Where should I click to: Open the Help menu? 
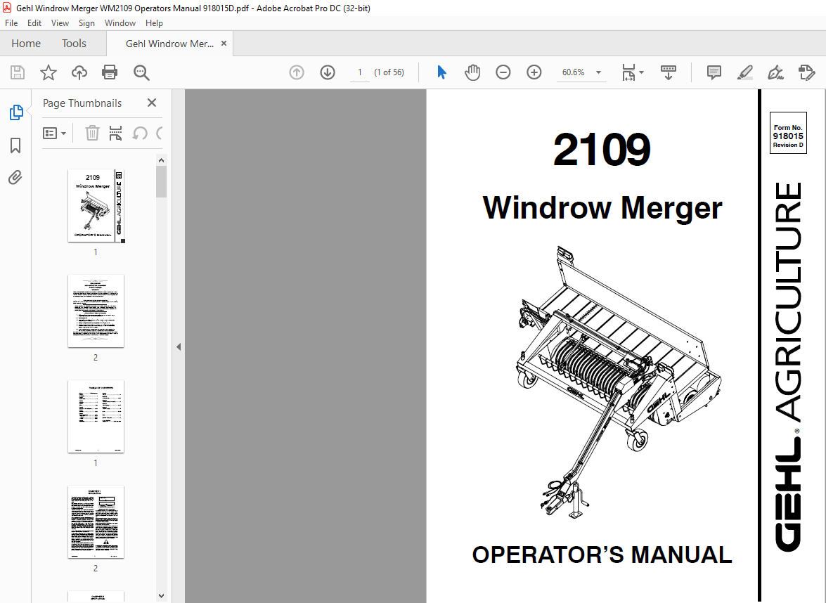pos(155,23)
